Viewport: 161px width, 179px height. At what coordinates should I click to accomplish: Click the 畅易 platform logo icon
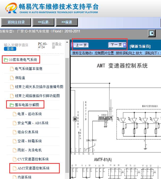(x=11, y=8)
